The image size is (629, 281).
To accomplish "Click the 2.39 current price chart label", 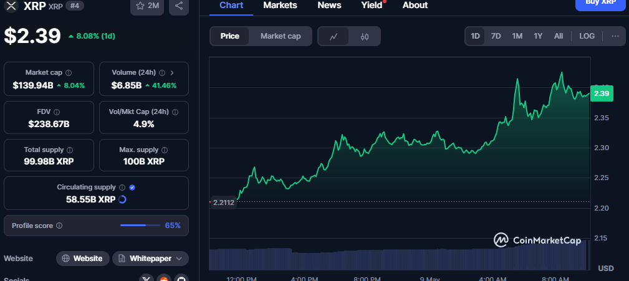I will (x=602, y=93).
